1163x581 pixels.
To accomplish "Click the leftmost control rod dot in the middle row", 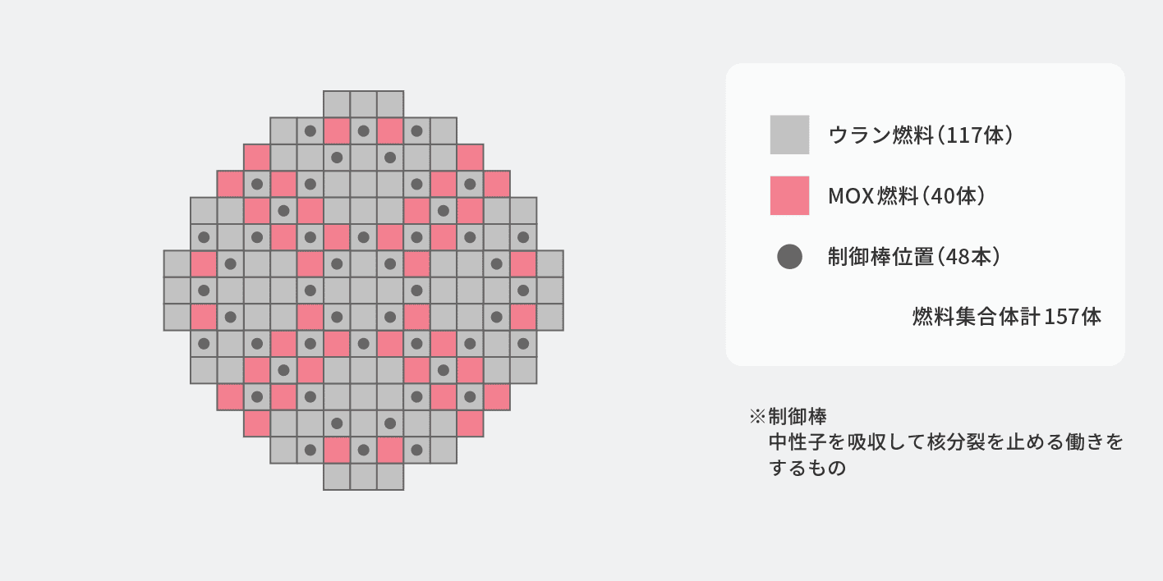I will pos(204,290).
